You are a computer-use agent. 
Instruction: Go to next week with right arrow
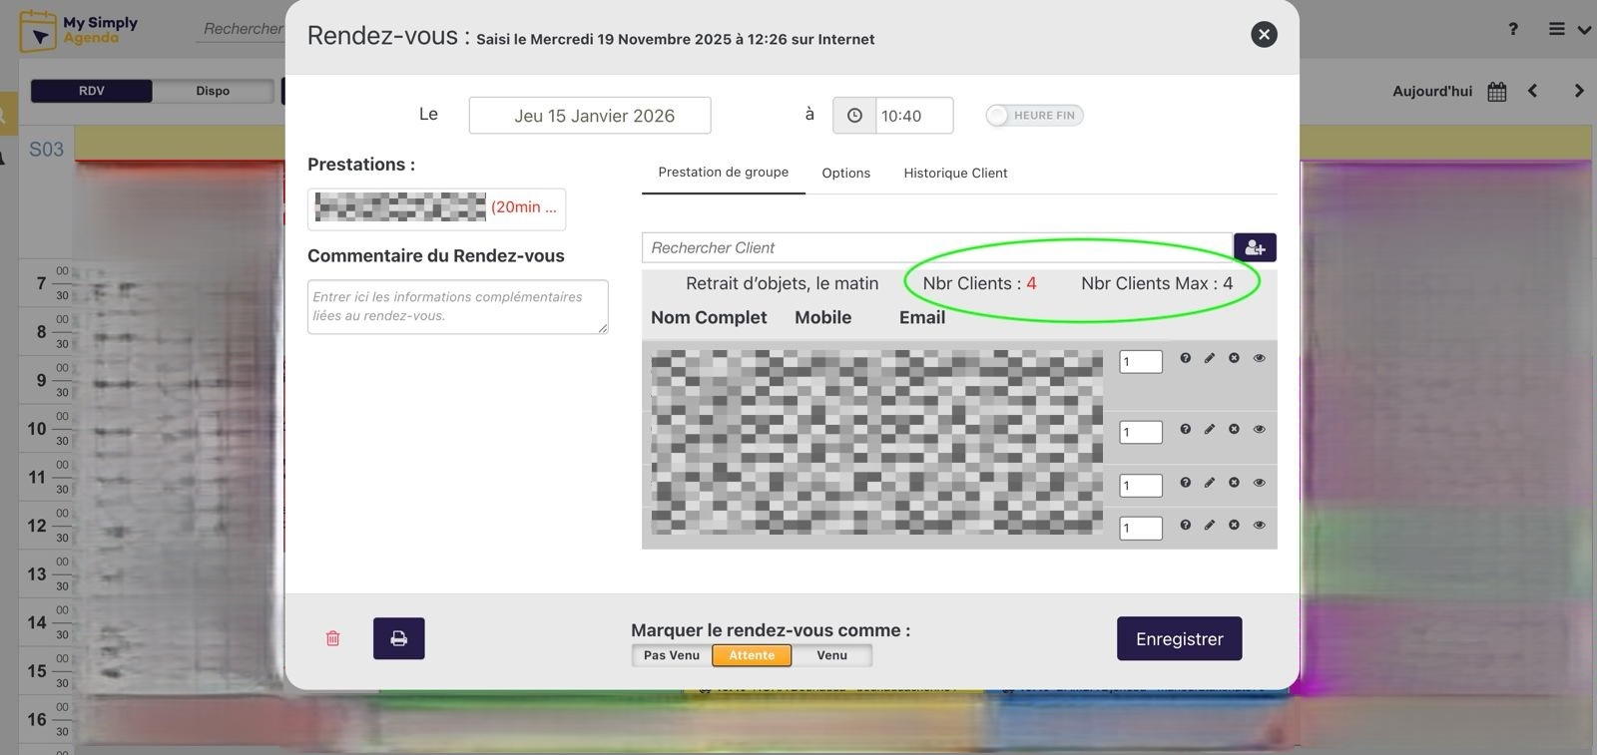(x=1578, y=91)
